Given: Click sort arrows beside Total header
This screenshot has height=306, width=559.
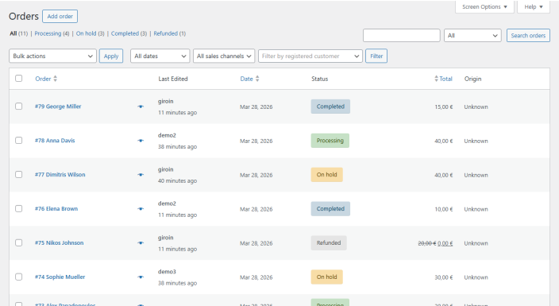Looking at the screenshot, I should point(436,79).
